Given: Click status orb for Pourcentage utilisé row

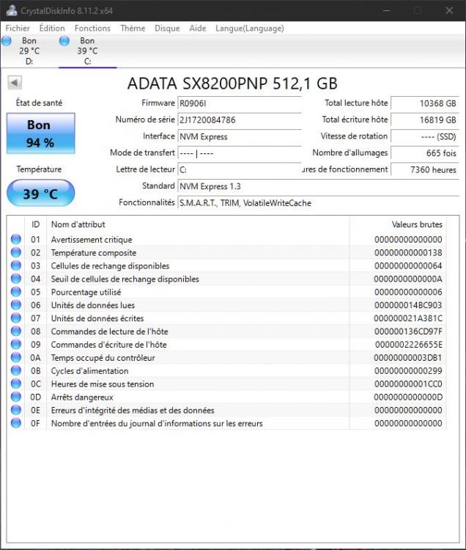Looking at the screenshot, I should pos(16,292).
